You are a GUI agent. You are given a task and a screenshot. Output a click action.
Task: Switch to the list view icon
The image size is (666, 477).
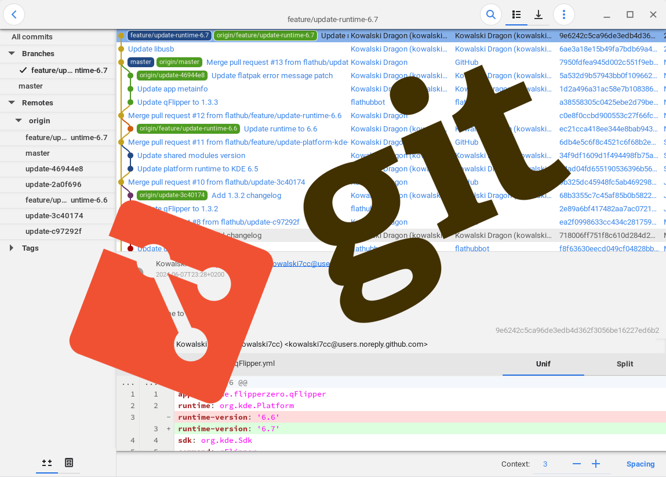point(516,14)
